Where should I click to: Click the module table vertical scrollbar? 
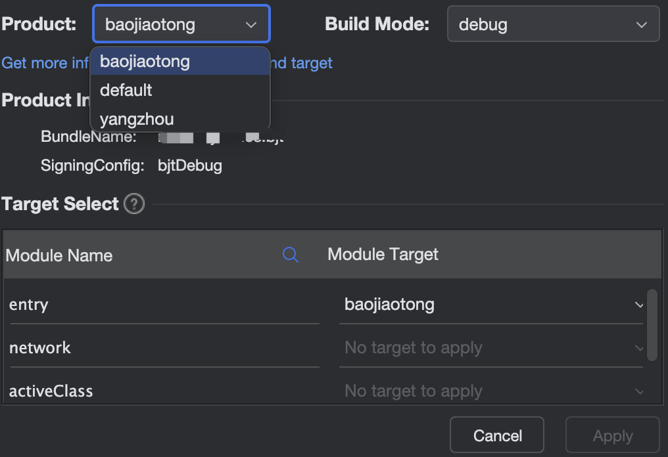652,325
